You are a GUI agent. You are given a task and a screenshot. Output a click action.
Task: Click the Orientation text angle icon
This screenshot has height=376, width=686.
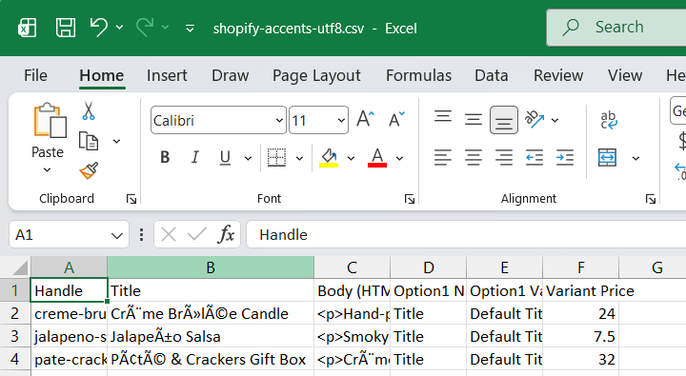(535, 119)
